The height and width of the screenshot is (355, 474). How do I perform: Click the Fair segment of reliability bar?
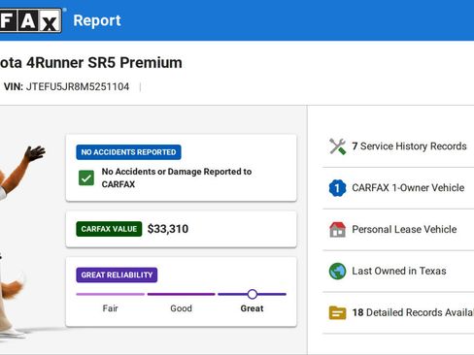[x=111, y=294]
